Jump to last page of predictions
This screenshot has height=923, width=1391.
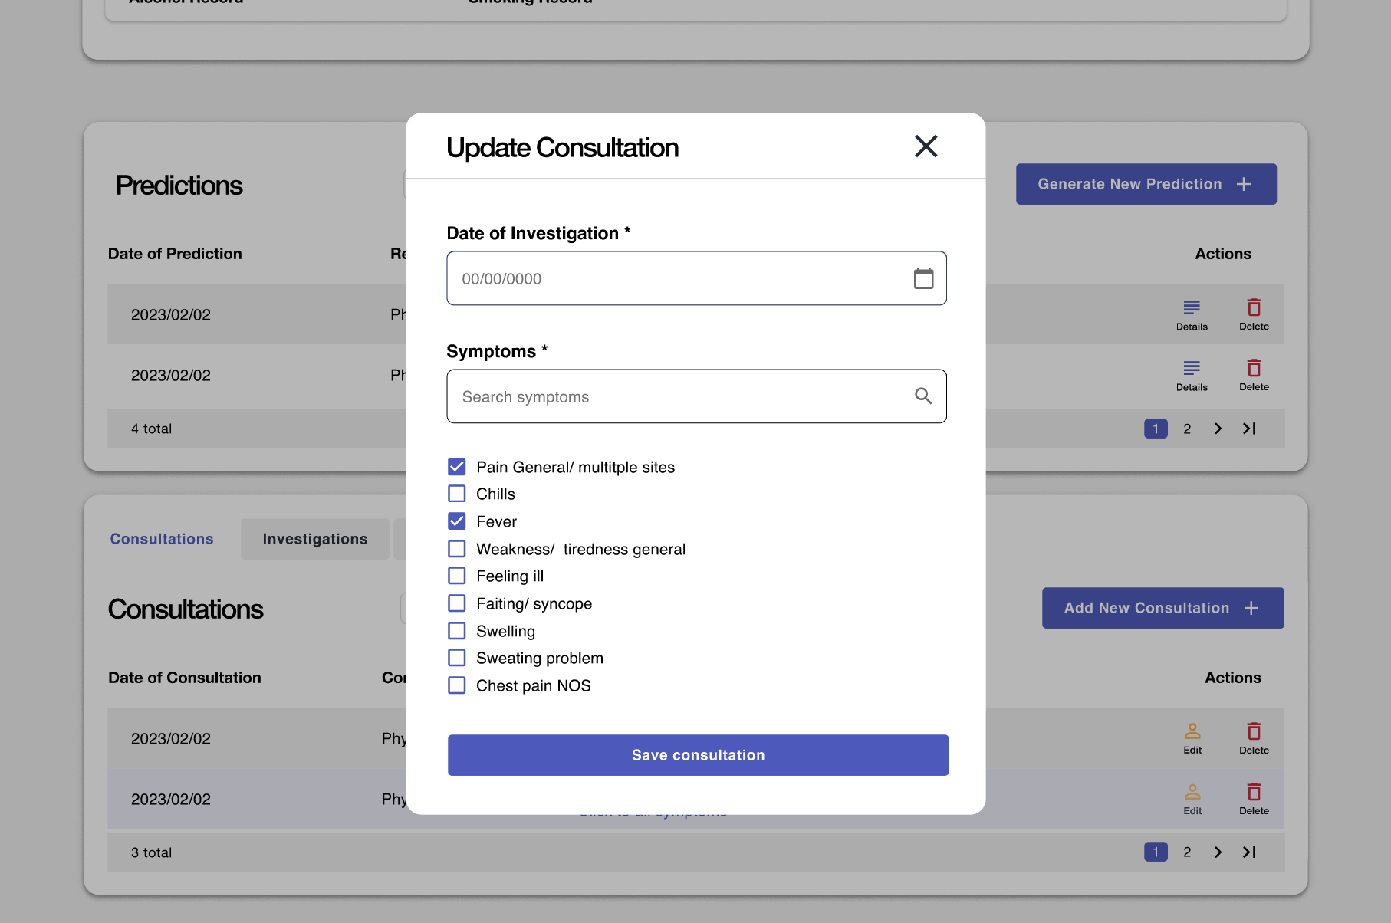[1249, 429]
